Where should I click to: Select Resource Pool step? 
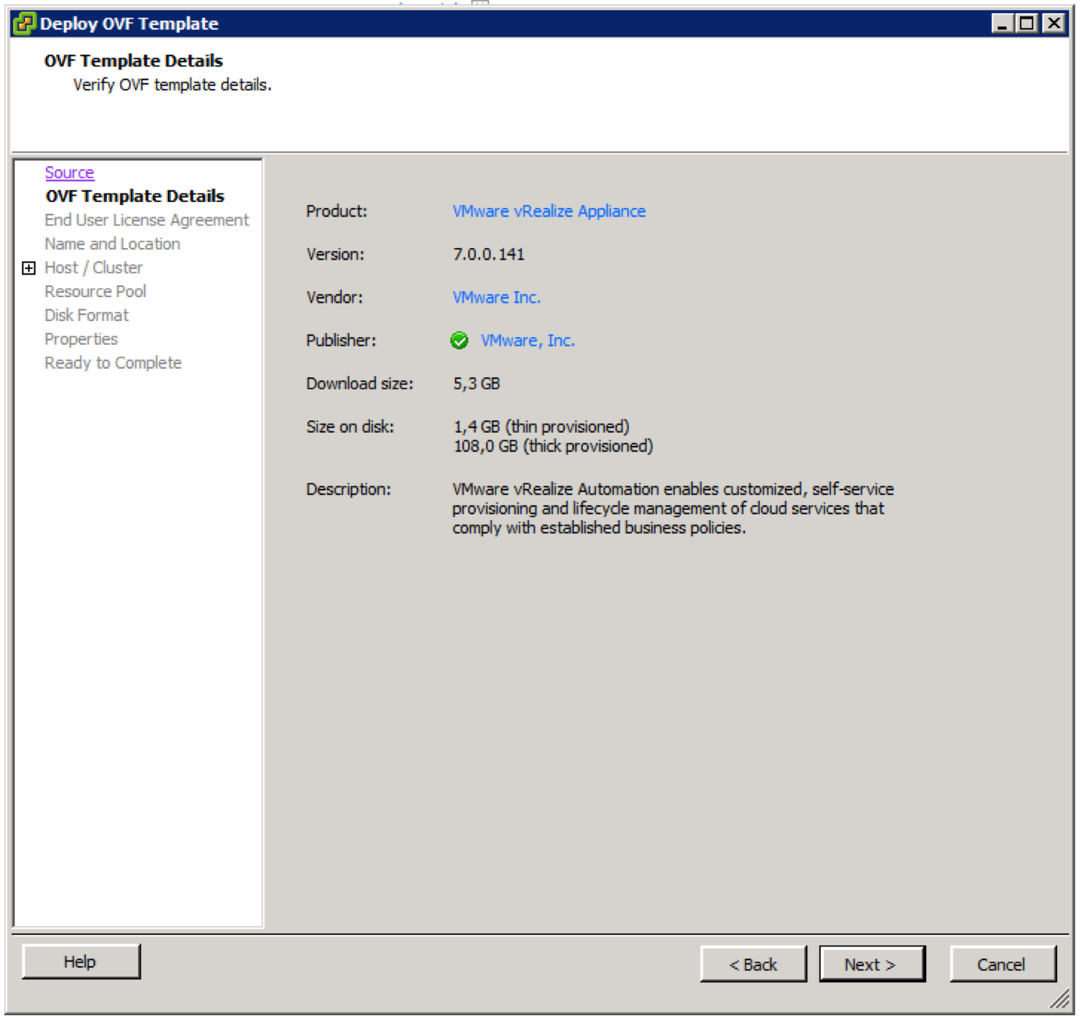click(x=95, y=292)
